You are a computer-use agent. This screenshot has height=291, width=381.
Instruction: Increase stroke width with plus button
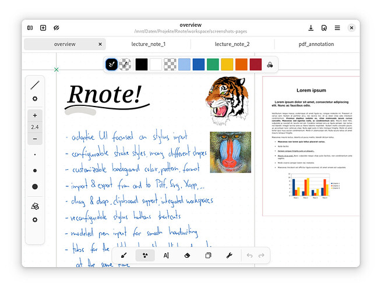(35, 115)
